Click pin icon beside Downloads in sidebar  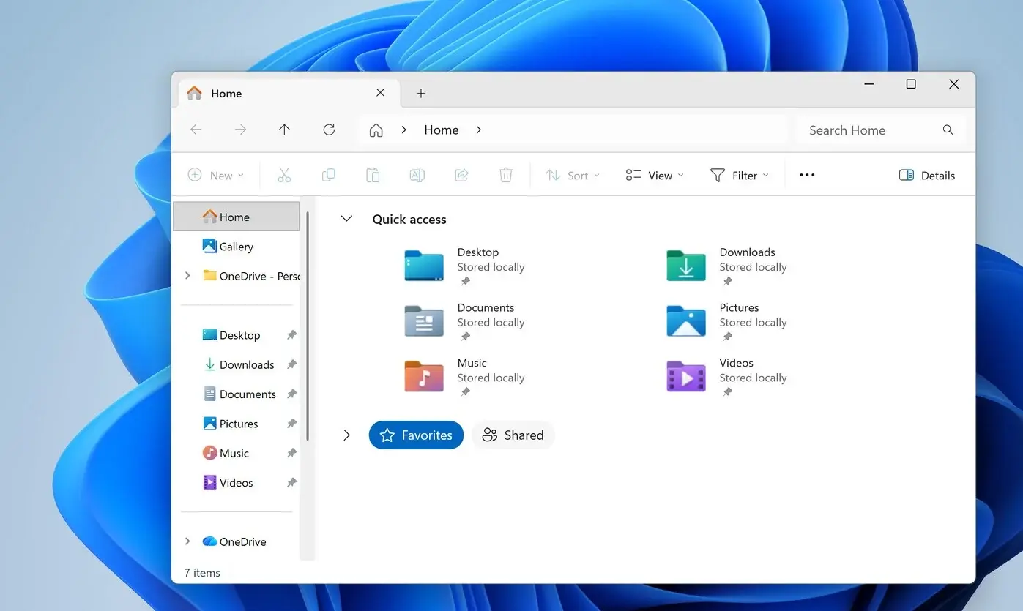pos(291,364)
